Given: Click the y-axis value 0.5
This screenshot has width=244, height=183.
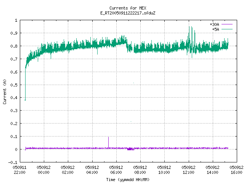Looking at the screenshot, I should tap(14, 85).
